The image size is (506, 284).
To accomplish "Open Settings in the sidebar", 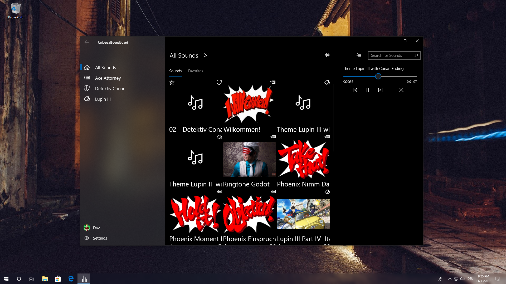I will coord(123,238).
